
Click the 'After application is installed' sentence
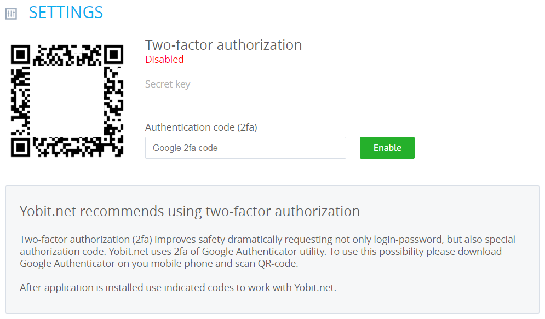[x=177, y=287]
